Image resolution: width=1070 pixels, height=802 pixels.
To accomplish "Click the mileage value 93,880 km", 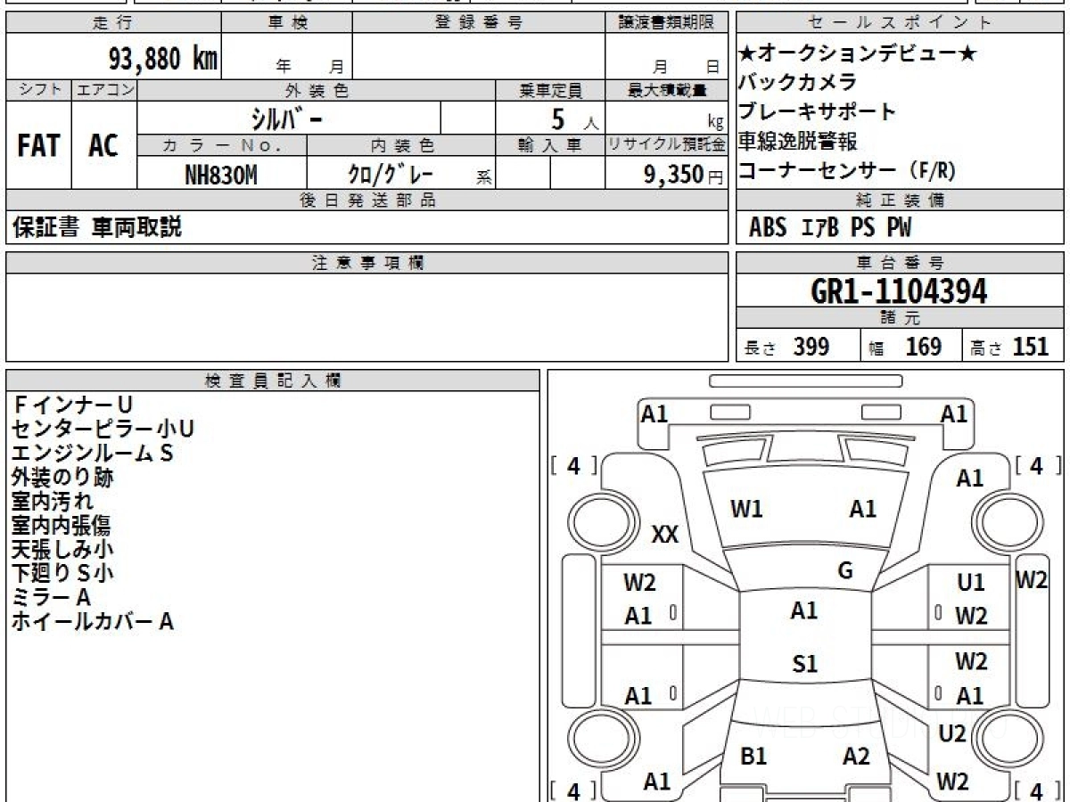I will pyautogui.click(x=162, y=59).
